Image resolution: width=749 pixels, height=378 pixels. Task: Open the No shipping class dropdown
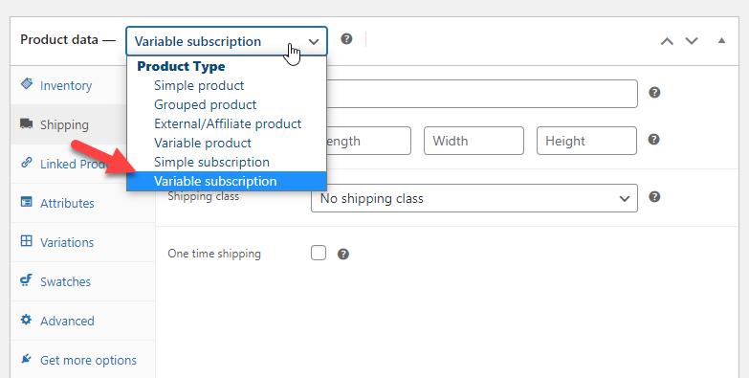(x=474, y=198)
